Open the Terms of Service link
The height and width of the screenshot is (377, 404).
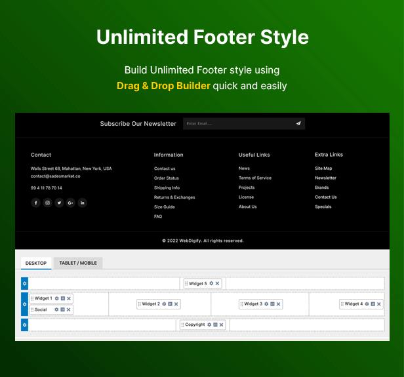click(x=255, y=178)
